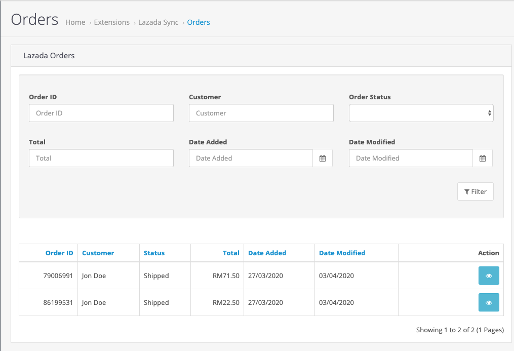Sort by Date Modified column header
514x351 pixels.
(342, 253)
